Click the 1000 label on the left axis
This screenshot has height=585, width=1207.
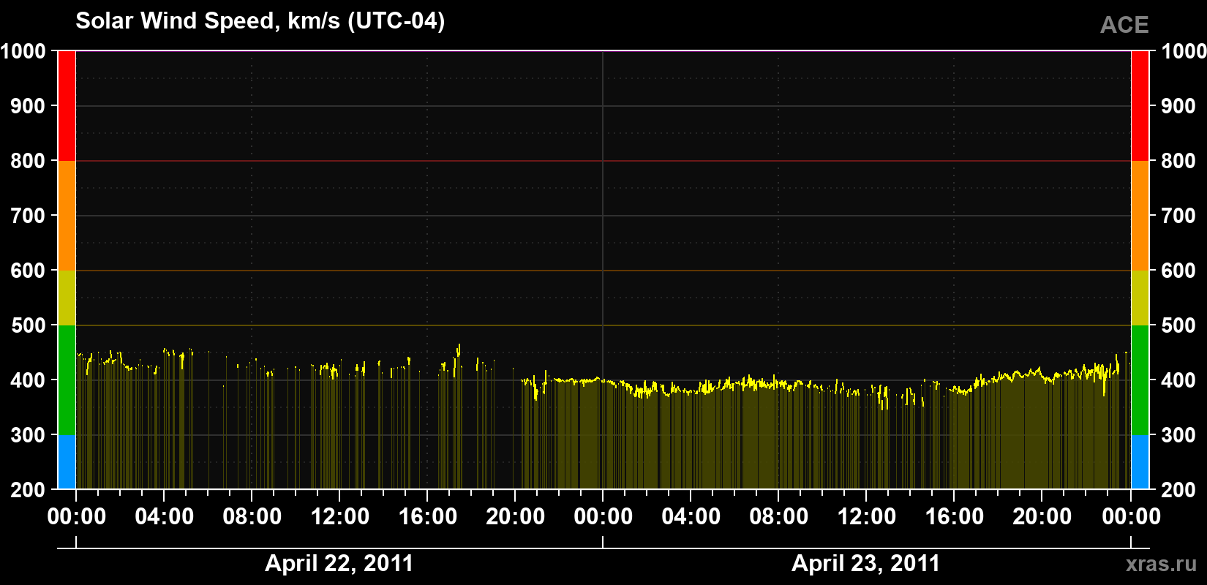pos(23,51)
